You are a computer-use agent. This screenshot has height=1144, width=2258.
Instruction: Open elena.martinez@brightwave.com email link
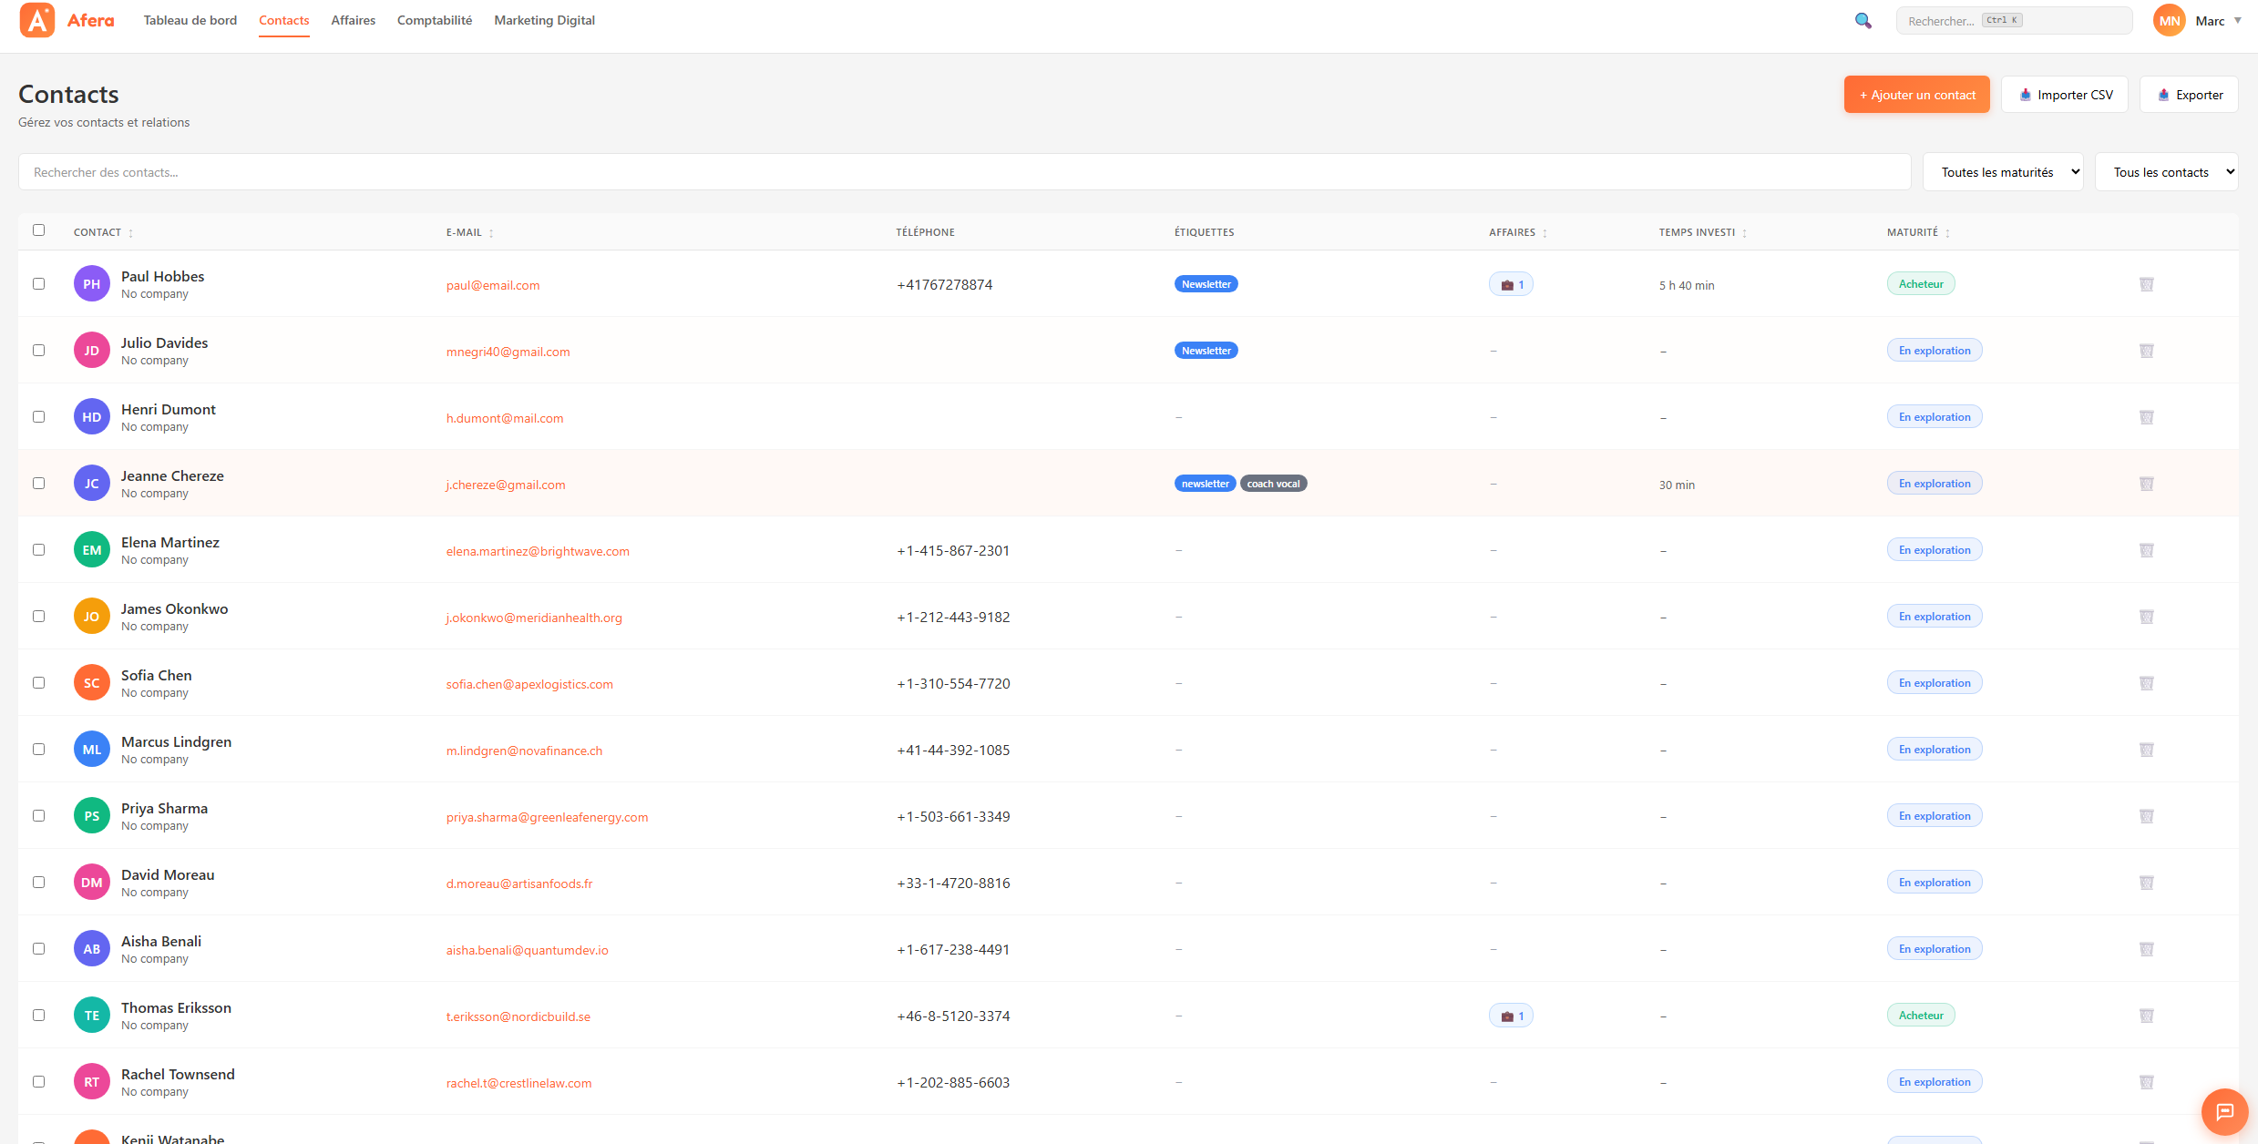pos(538,551)
